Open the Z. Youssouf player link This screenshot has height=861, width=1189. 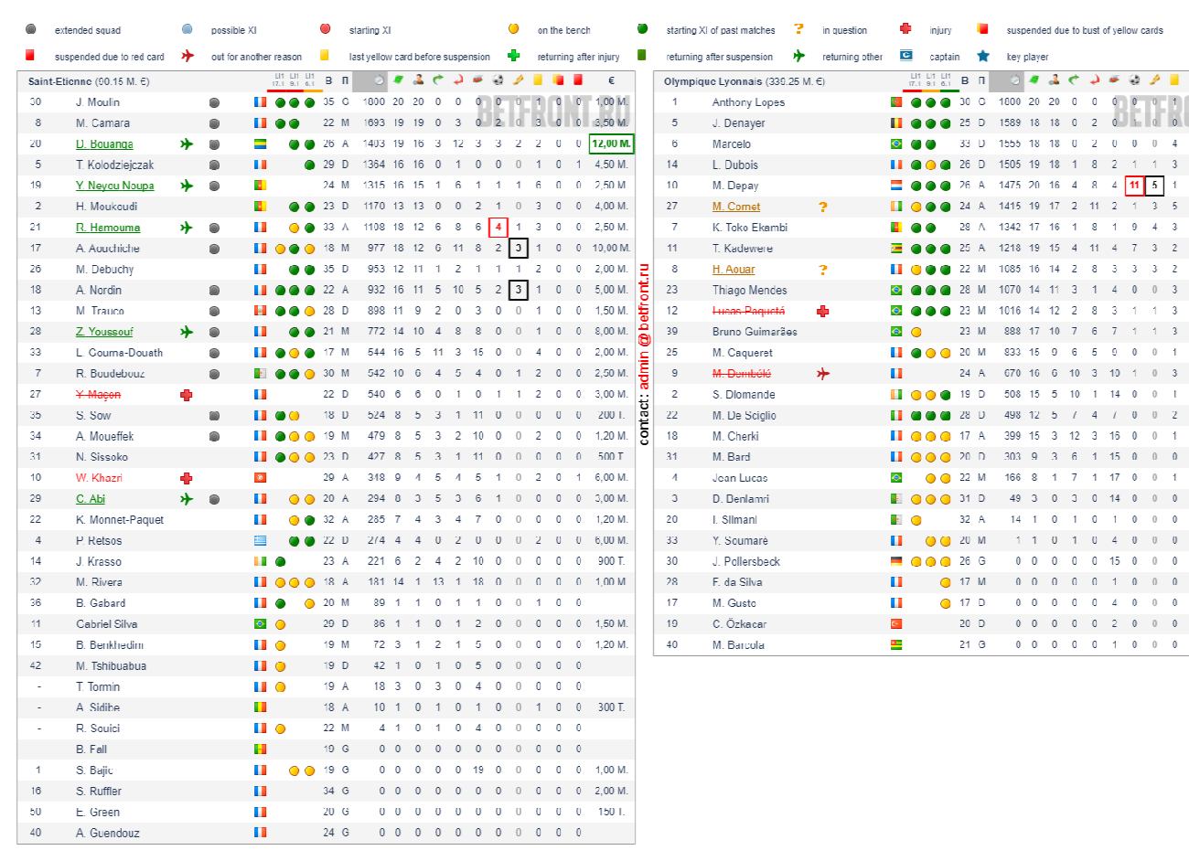coord(104,332)
